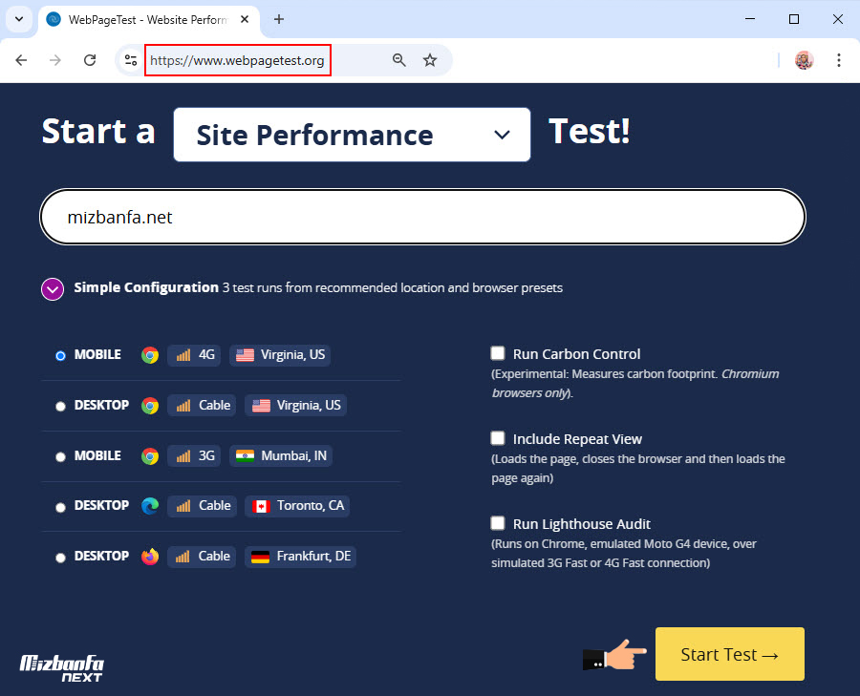Click the Toronto, CA location badge
860x696 pixels.
[297, 506]
